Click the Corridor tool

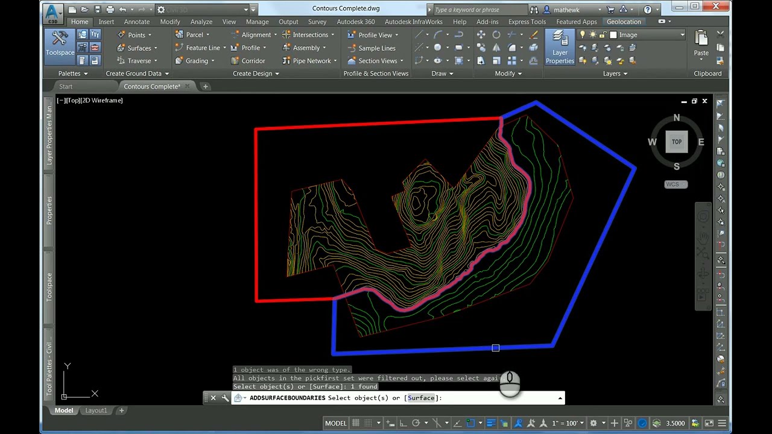247,61
